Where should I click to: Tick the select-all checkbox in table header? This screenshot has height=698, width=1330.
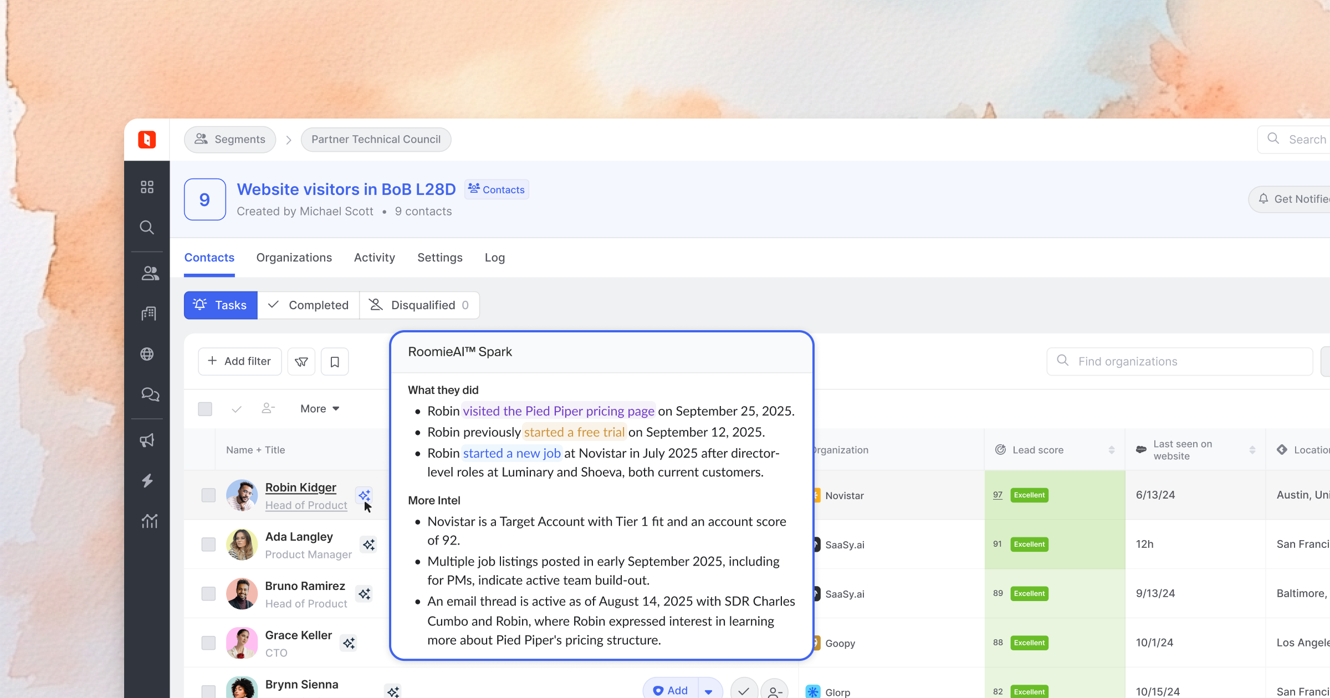(x=205, y=409)
